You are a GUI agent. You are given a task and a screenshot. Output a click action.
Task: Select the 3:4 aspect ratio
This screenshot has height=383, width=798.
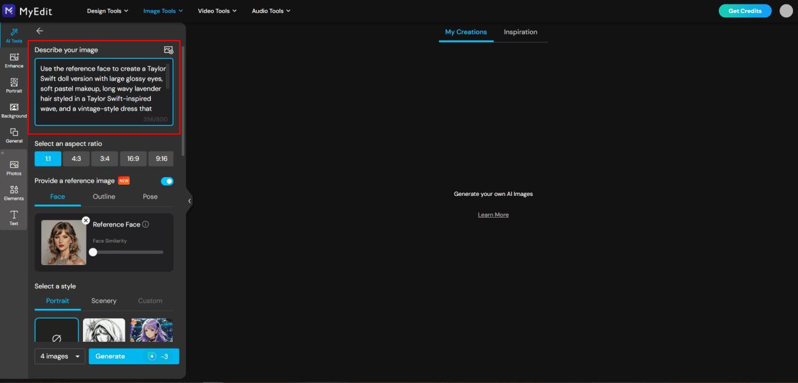(x=105, y=158)
